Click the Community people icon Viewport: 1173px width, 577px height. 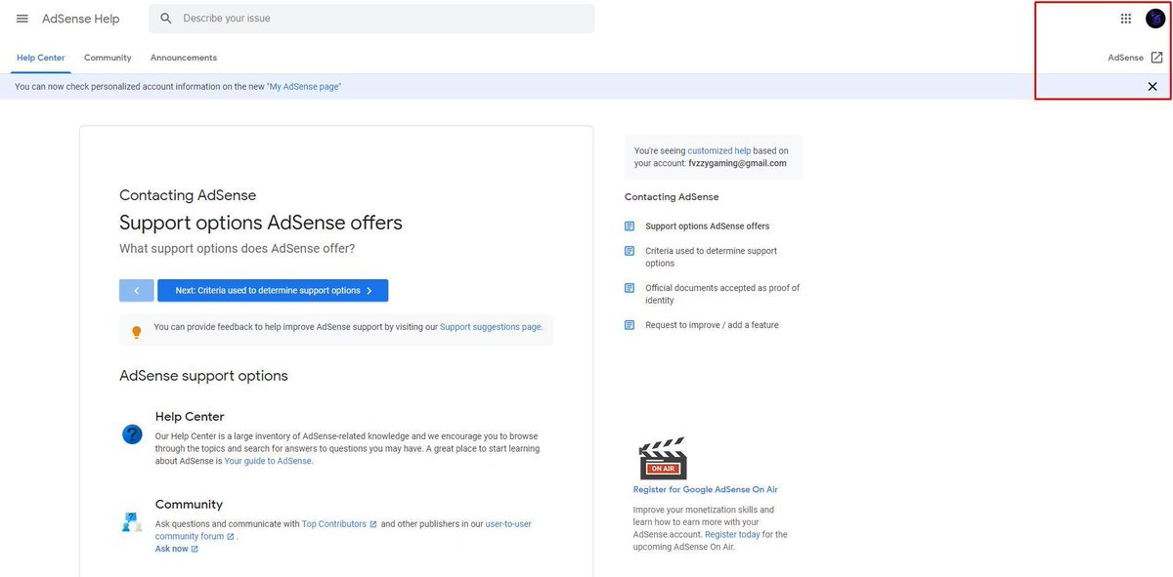[x=132, y=521]
